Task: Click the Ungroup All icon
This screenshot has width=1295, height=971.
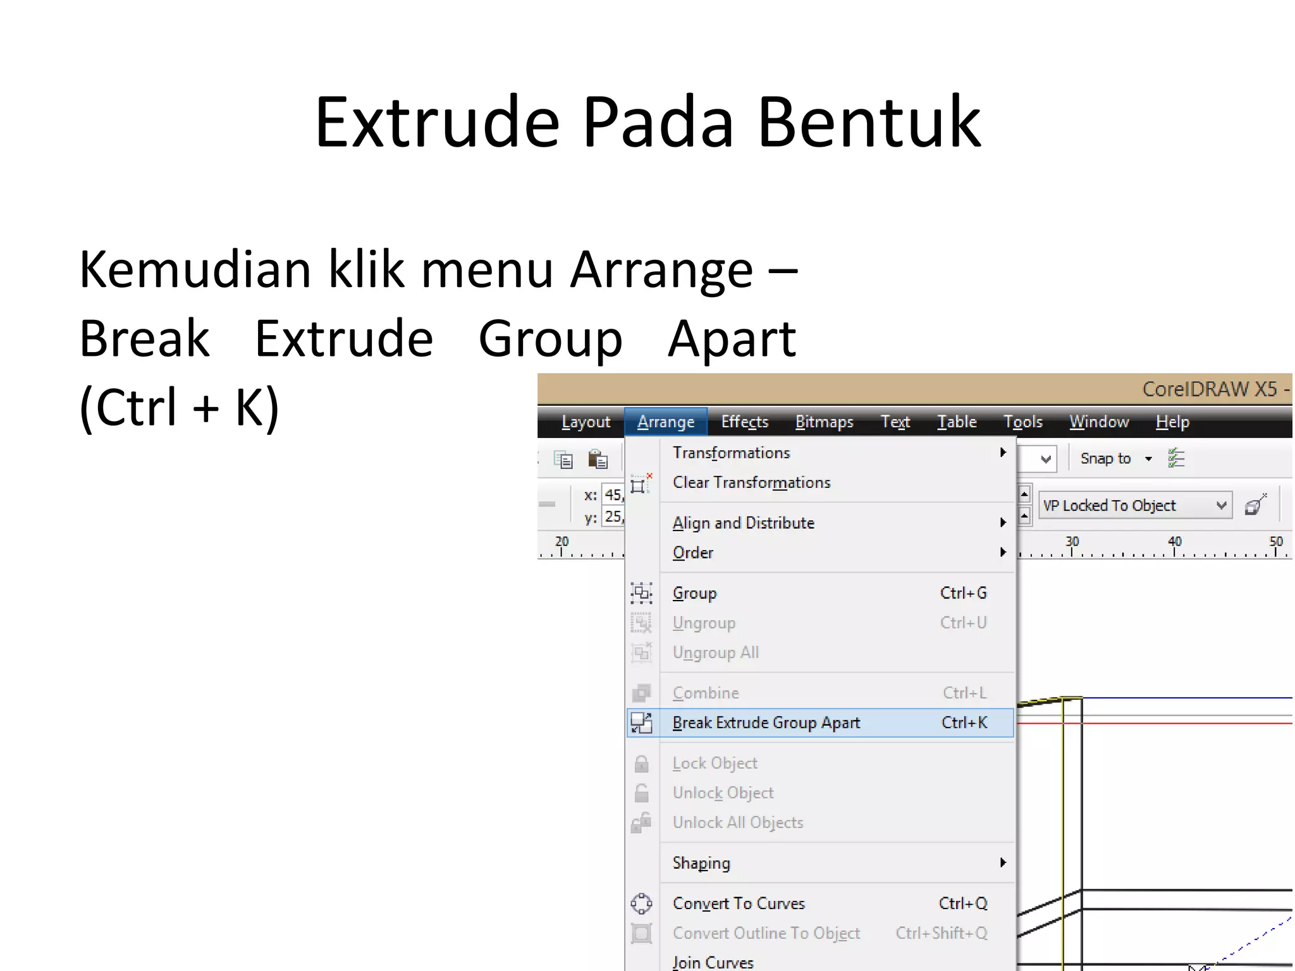Action: pyautogui.click(x=641, y=652)
